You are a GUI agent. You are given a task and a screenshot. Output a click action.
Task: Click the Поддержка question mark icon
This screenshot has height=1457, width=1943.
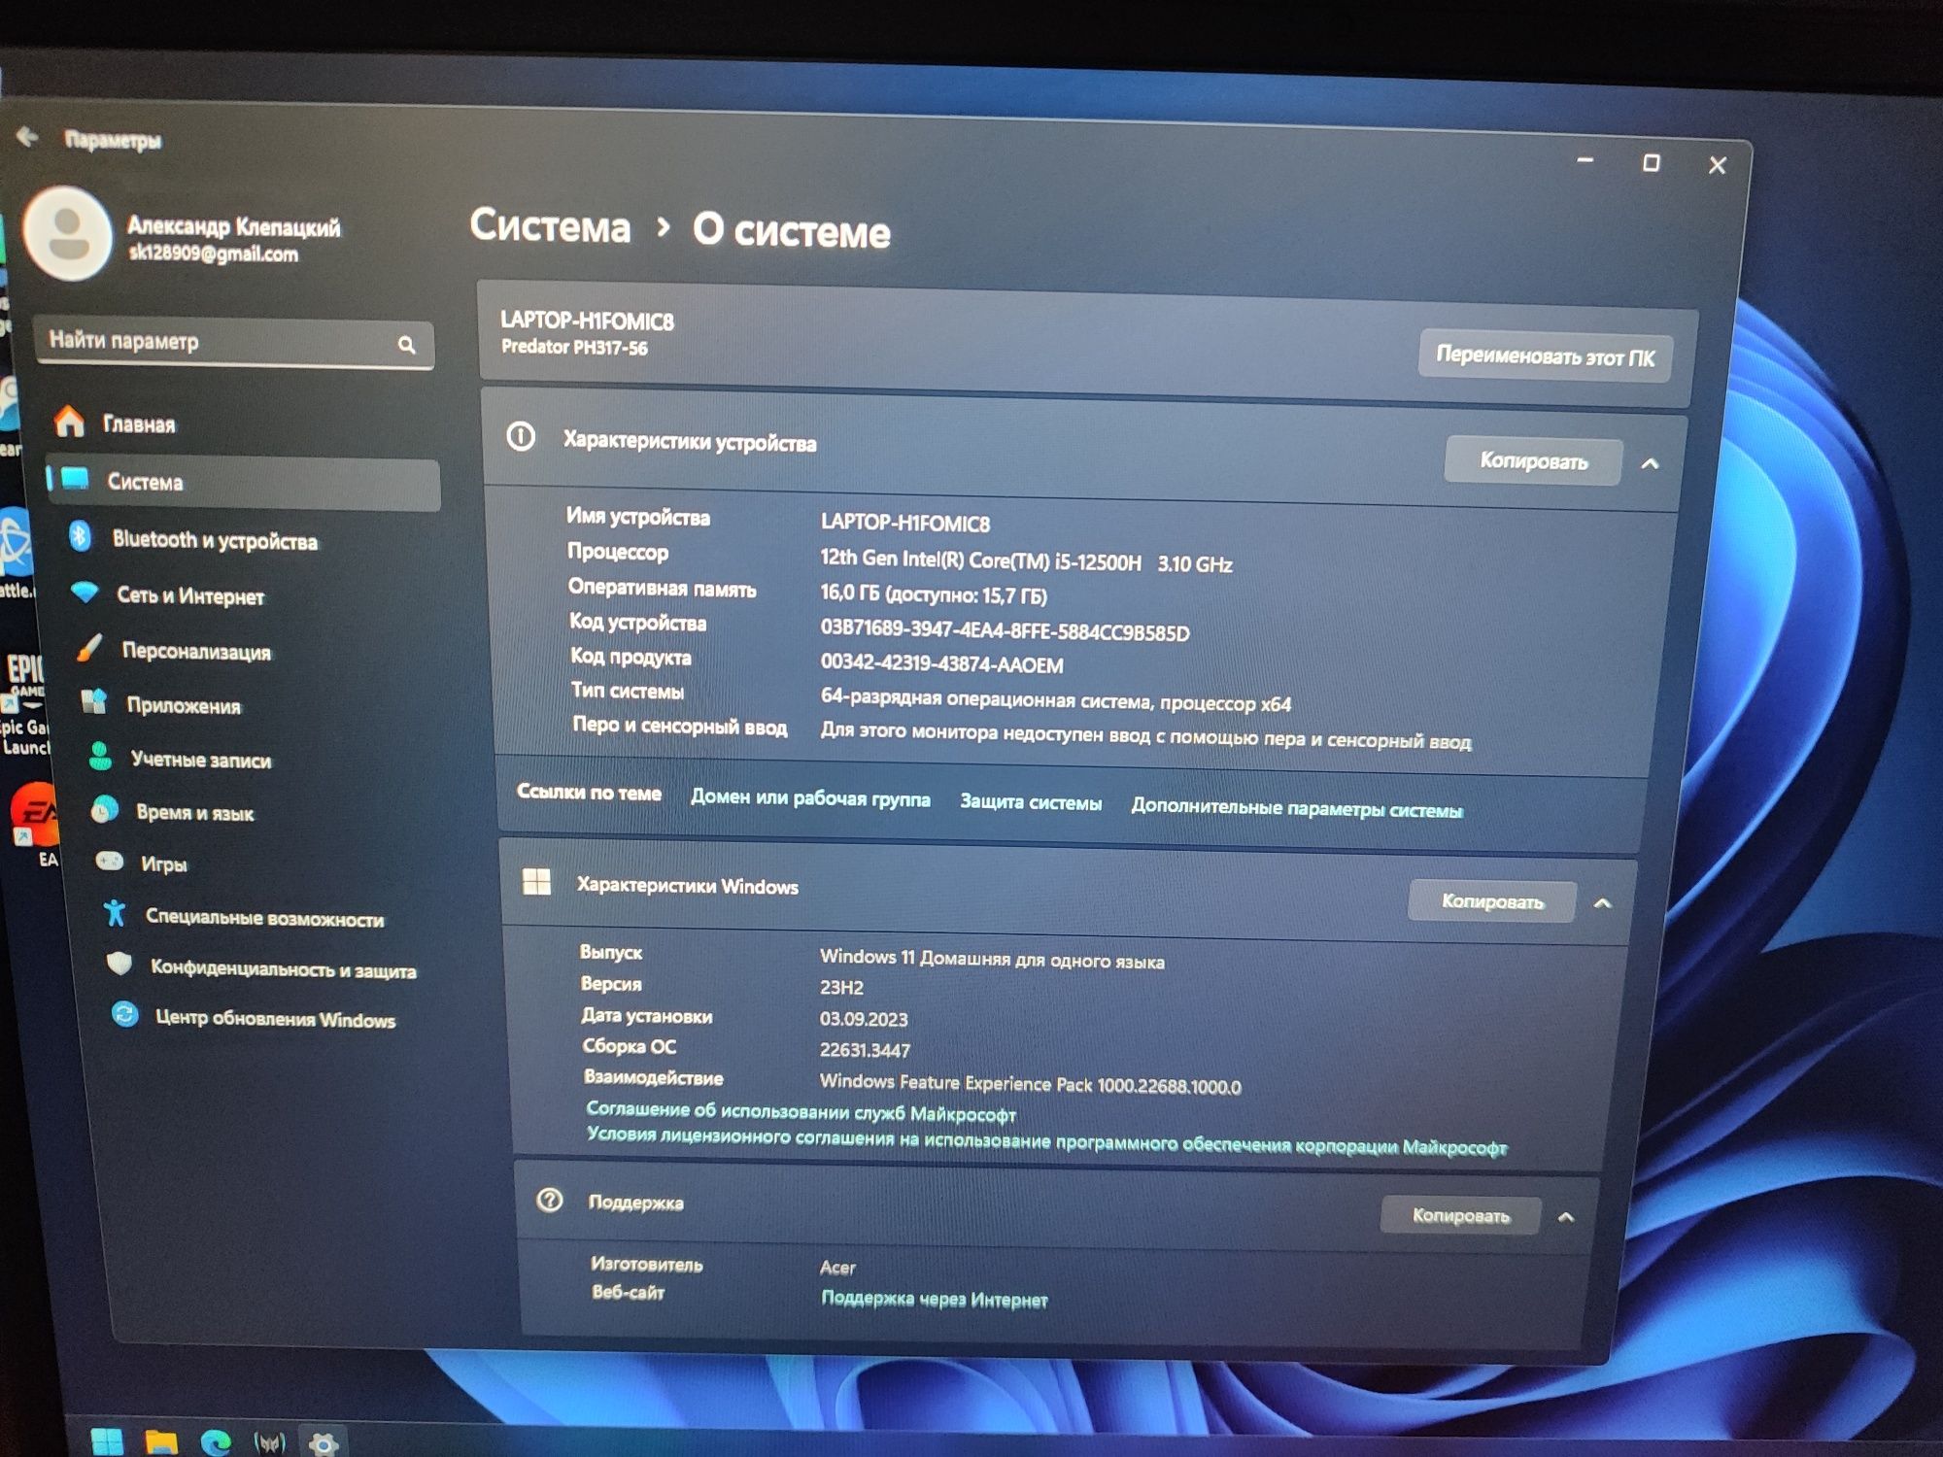pos(550,1201)
